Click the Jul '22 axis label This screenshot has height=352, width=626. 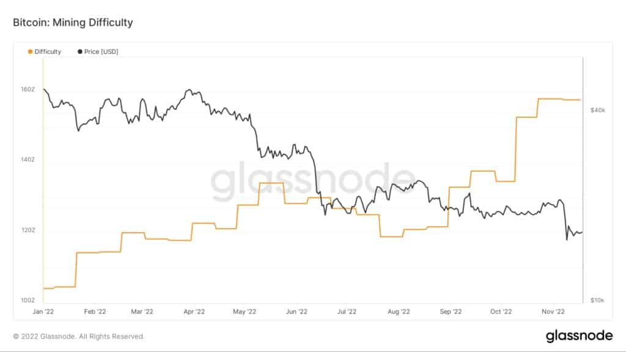(x=347, y=312)
